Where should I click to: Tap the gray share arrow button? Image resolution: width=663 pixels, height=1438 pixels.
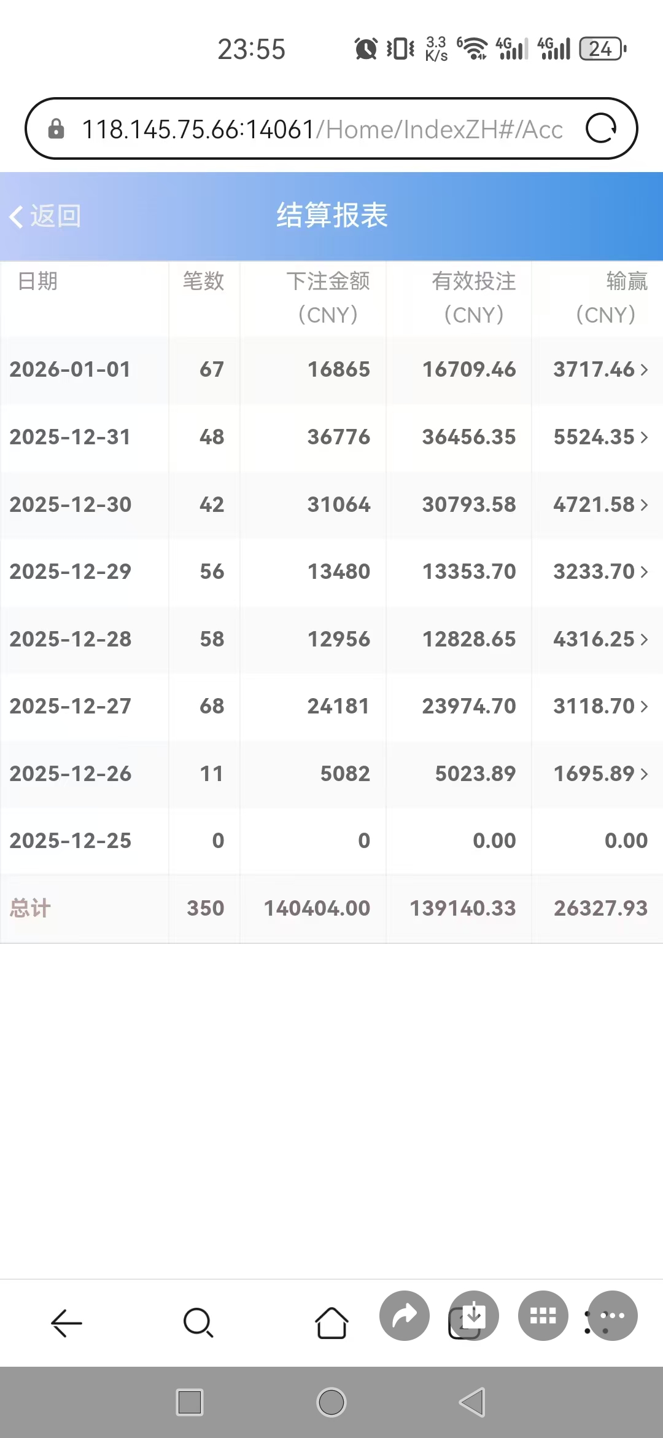405,1316
